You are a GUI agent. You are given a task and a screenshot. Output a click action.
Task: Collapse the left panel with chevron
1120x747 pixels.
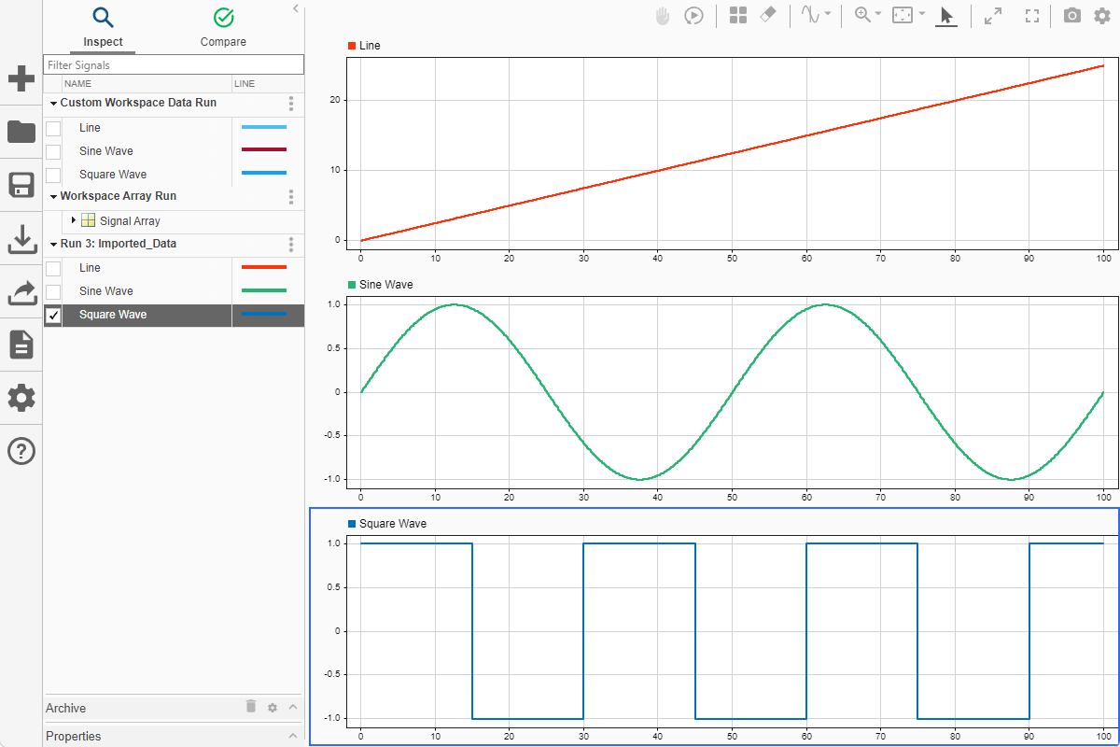[x=296, y=7]
